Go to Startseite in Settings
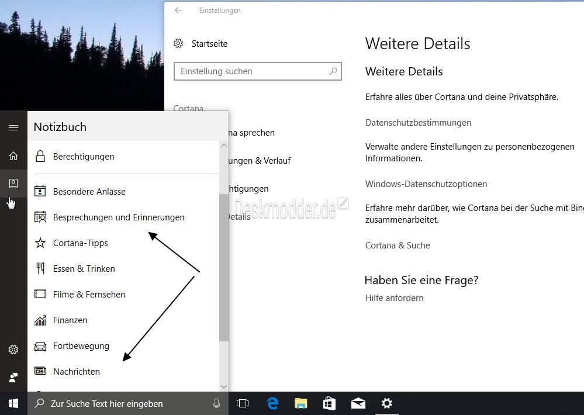This screenshot has width=584, height=415. (209, 44)
